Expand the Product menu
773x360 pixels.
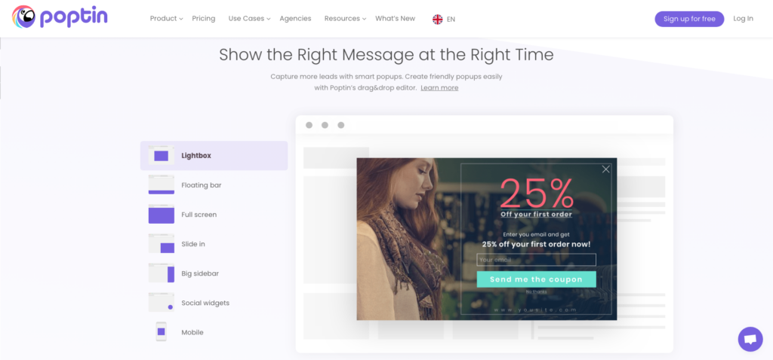[167, 19]
